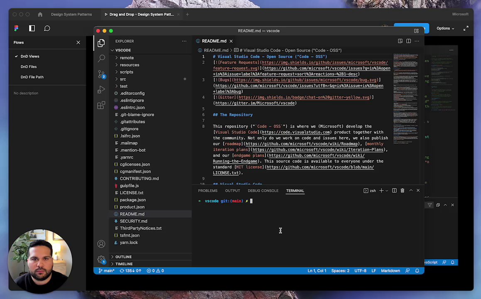Open the Options dropdown in Figma
This screenshot has height=299, width=481.
point(445,28)
